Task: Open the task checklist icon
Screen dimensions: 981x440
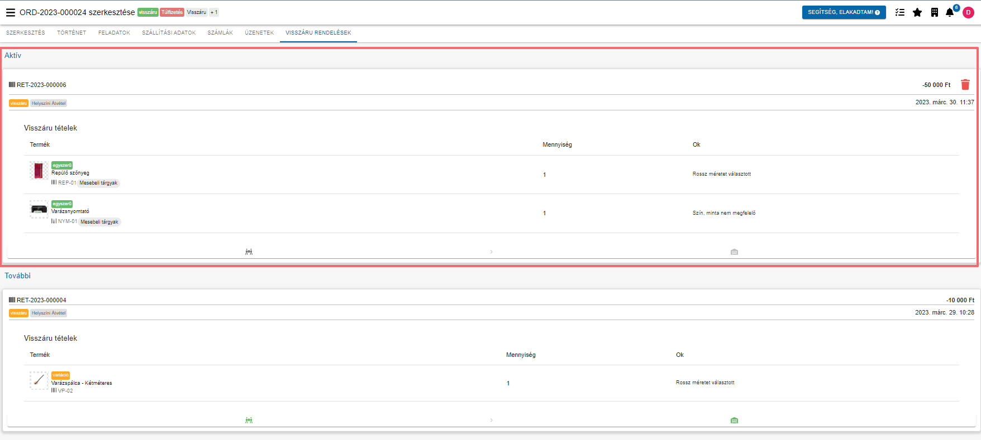Action: click(x=899, y=12)
